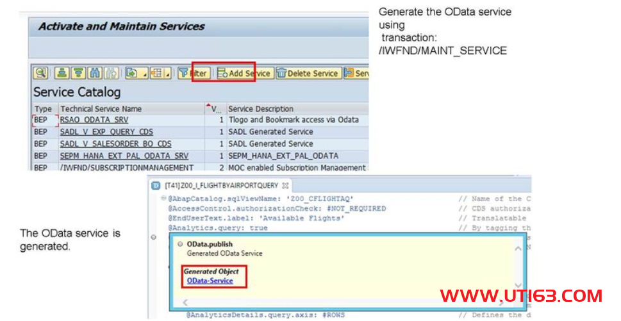Click the Sort Ascending toolbar icon
The height and width of the screenshot is (321, 621).
(62, 73)
